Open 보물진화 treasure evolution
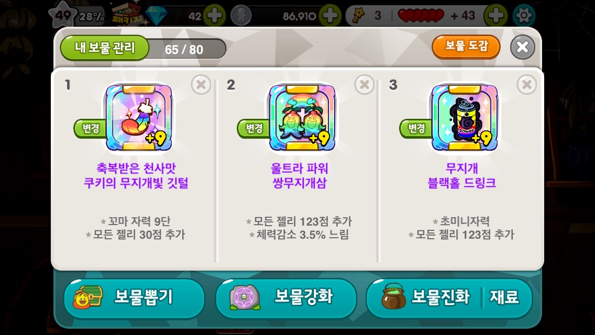Image resolution: width=595 pixels, height=335 pixels. (424, 298)
